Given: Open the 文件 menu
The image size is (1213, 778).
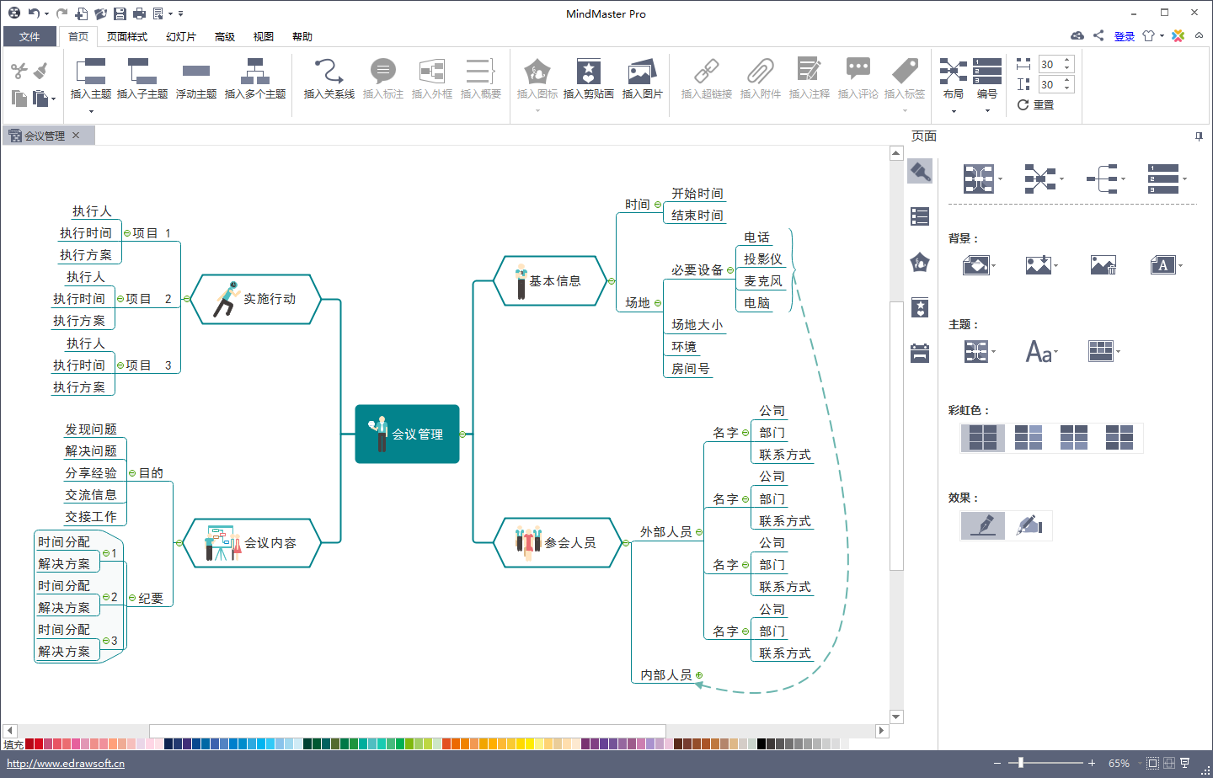Looking at the screenshot, I should [29, 37].
